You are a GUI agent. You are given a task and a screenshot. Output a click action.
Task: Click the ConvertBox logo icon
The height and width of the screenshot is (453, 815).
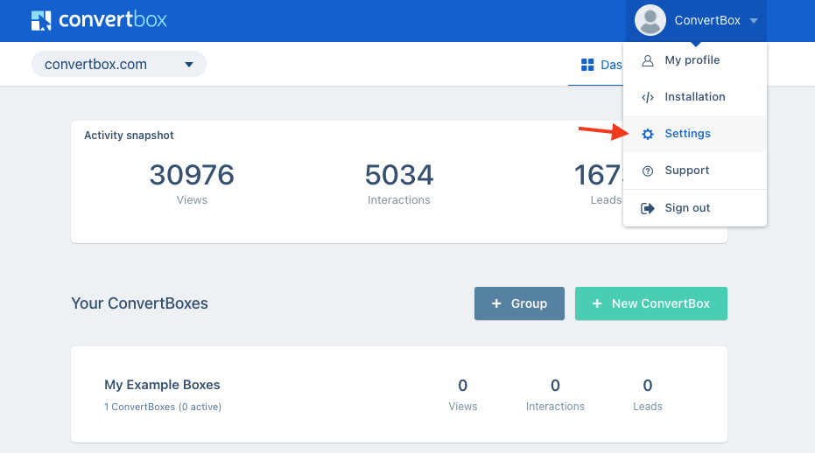tap(41, 21)
